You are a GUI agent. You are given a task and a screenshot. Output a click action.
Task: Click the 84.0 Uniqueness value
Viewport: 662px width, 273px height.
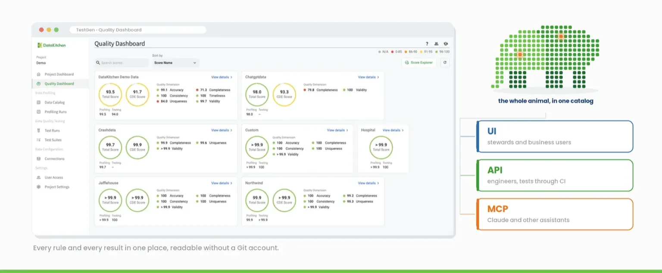tap(164, 101)
